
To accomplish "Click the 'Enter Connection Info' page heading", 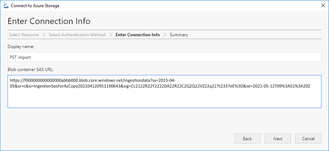I will coord(49,21).
